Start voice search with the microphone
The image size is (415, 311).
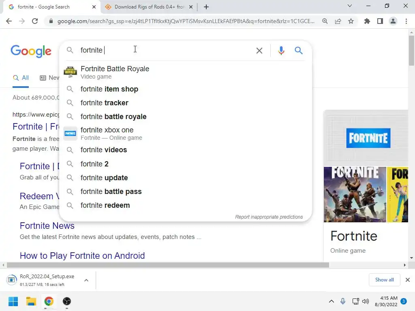tap(281, 51)
